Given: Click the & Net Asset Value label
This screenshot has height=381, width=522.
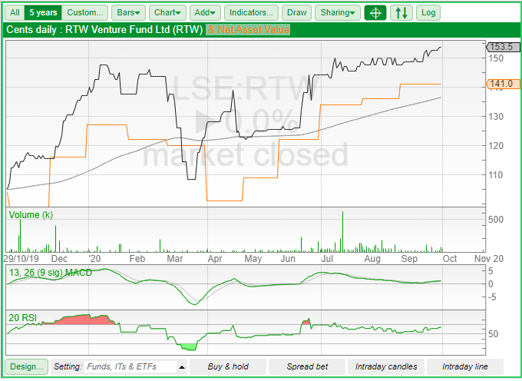Looking at the screenshot, I should coord(249,30).
